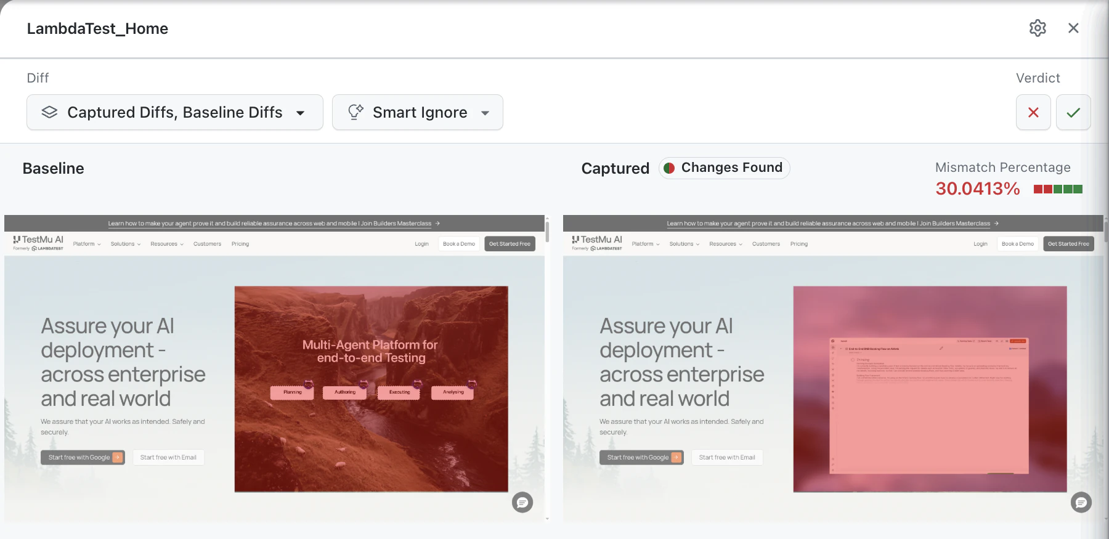1109x539 pixels.
Task: Open the settings gear icon
Action: 1038,28
